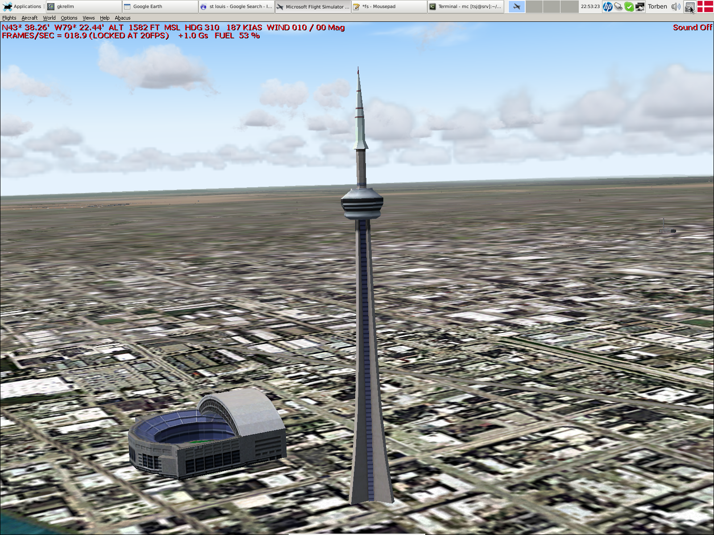Switch to the gkrellm window
This screenshot has width=714, height=535.
click(x=83, y=6)
